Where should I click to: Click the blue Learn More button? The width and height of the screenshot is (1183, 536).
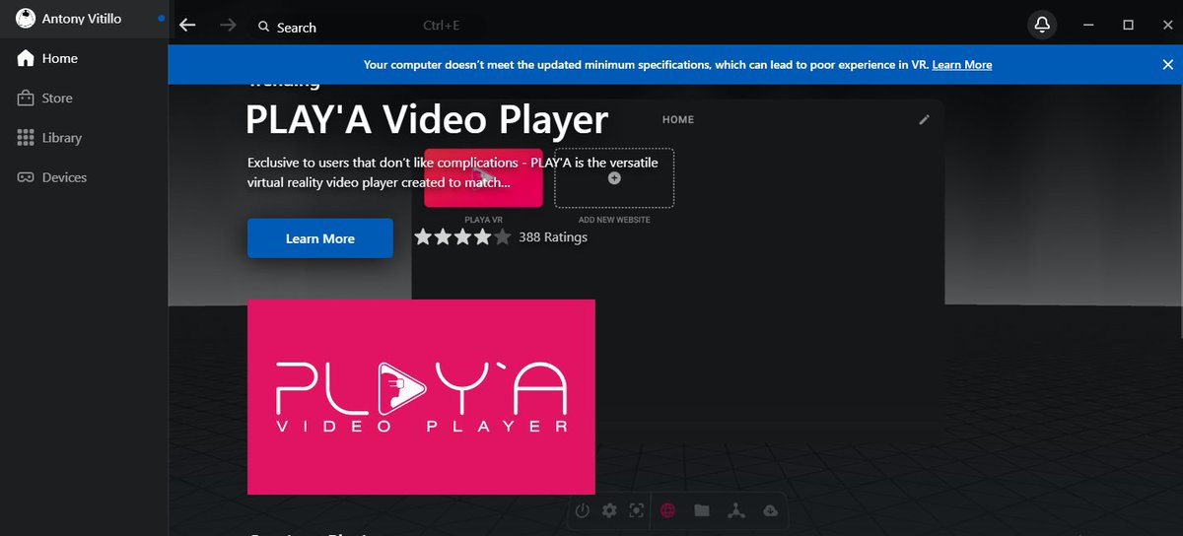tap(320, 238)
